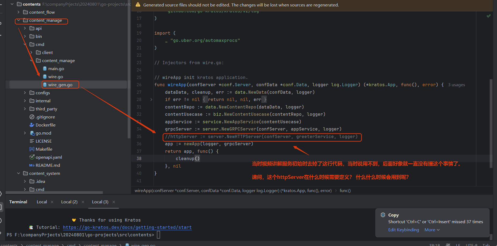Click the Copy notification icon

383,215
